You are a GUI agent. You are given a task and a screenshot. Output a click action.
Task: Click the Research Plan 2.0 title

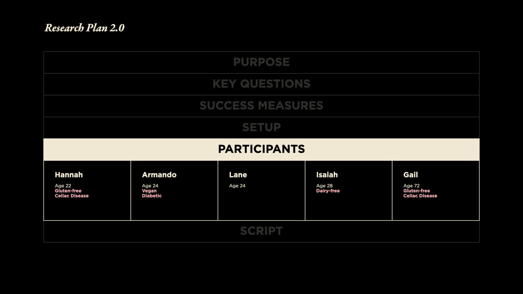point(84,28)
